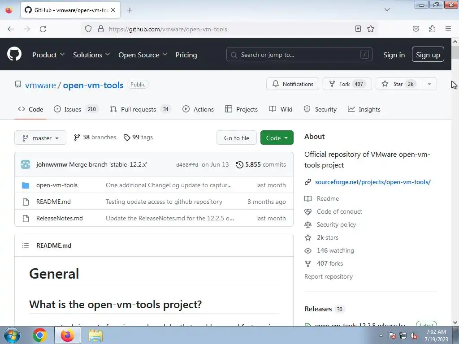Open the Firefox reader view icon
Image resolution: width=459 pixels, height=344 pixels.
[x=358, y=29]
